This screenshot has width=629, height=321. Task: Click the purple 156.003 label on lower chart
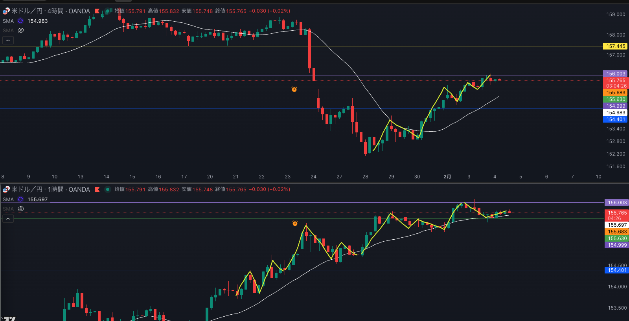617,203
